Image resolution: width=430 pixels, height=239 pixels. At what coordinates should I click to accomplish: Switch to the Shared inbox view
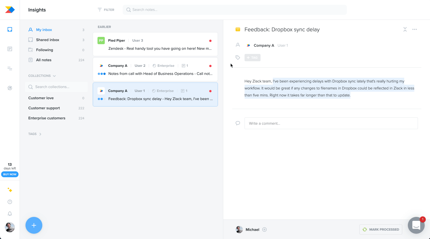pos(47,40)
